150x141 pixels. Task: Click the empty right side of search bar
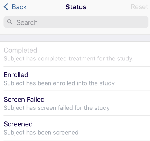[116, 22]
